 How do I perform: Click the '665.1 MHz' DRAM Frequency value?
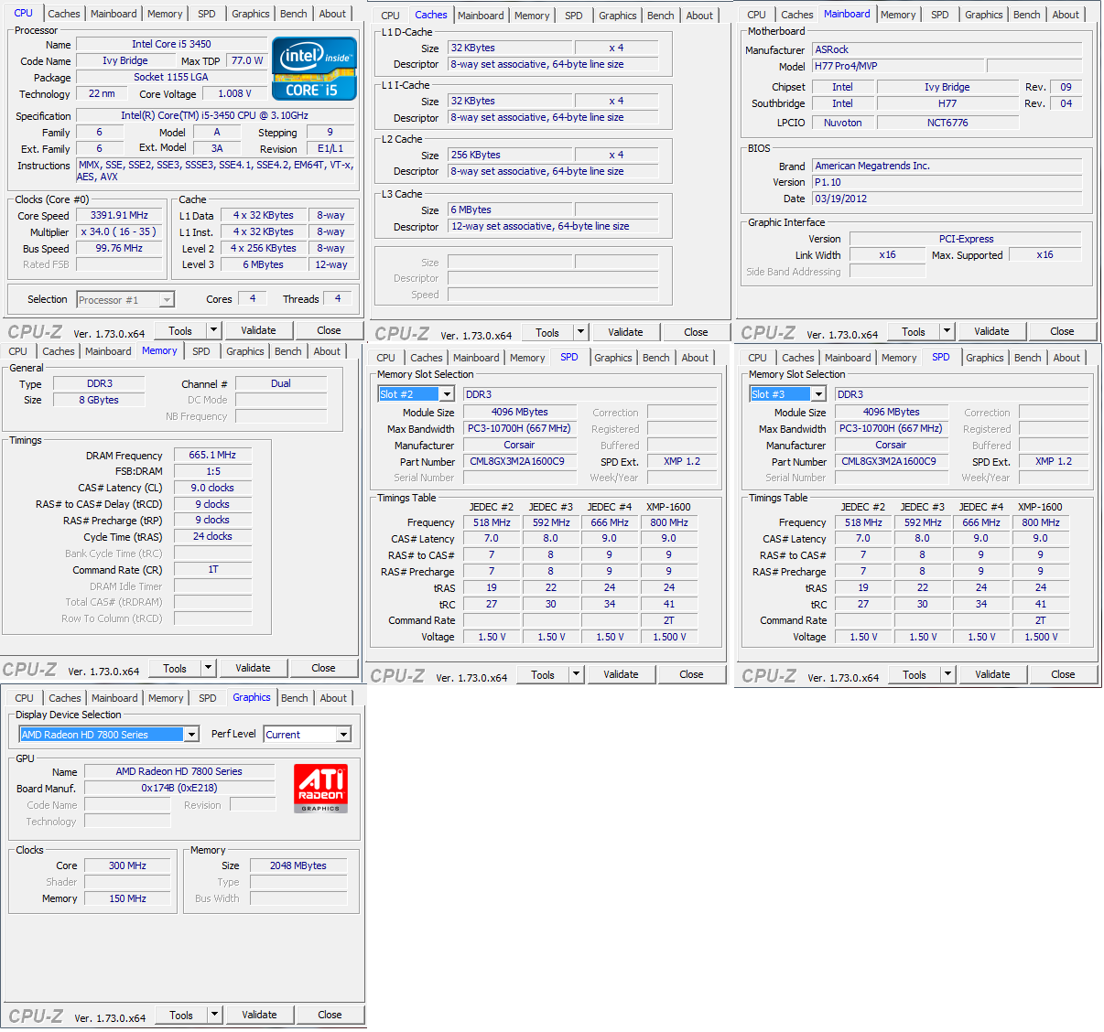[212, 455]
